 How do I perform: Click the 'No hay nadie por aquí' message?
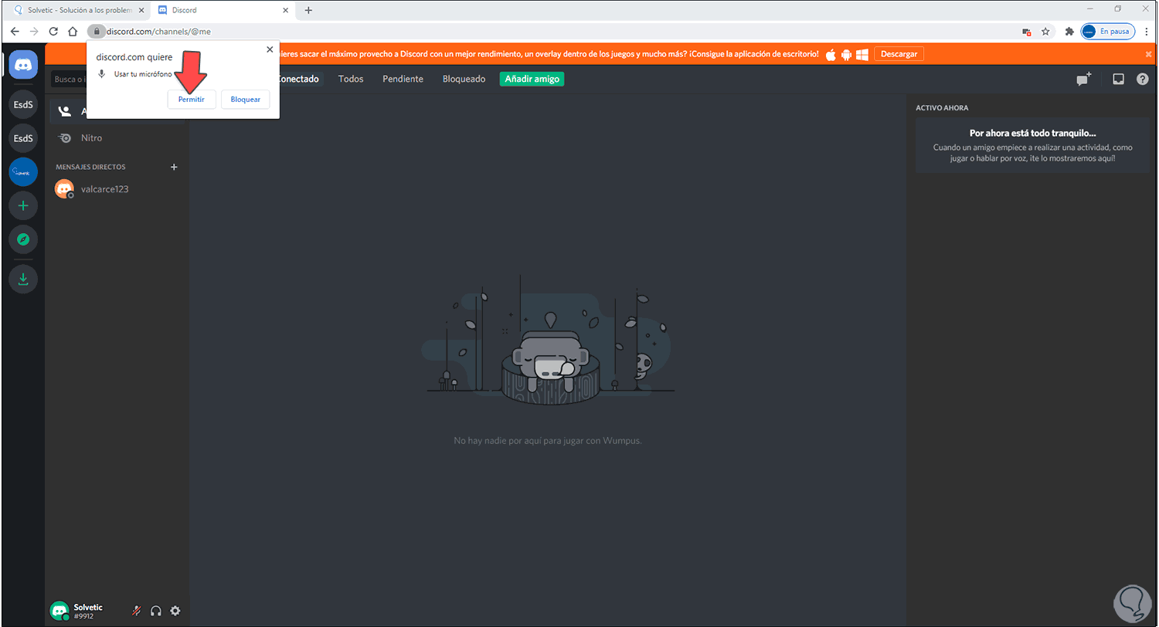(548, 441)
